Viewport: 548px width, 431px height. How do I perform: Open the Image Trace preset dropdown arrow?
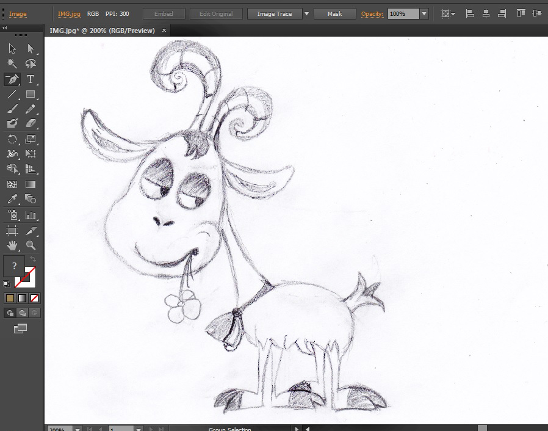[x=306, y=14]
